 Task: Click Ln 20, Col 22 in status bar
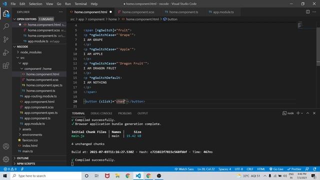[206, 169]
